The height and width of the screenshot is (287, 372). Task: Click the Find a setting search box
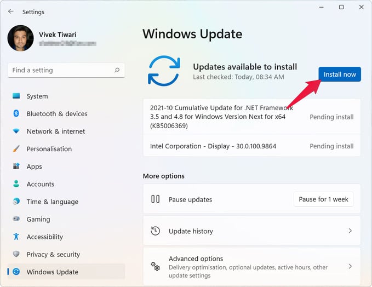(66, 70)
